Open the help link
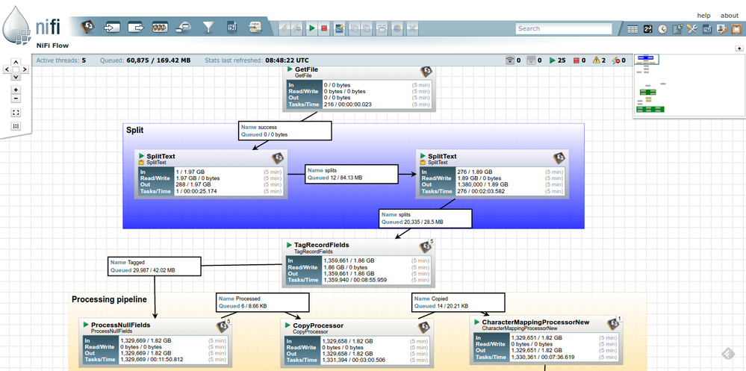746x371 pixels. 703,16
